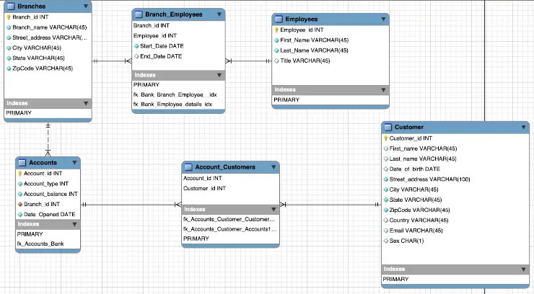
Task: Select the fk_Accounts_Bank index entry
Action: coord(40,244)
